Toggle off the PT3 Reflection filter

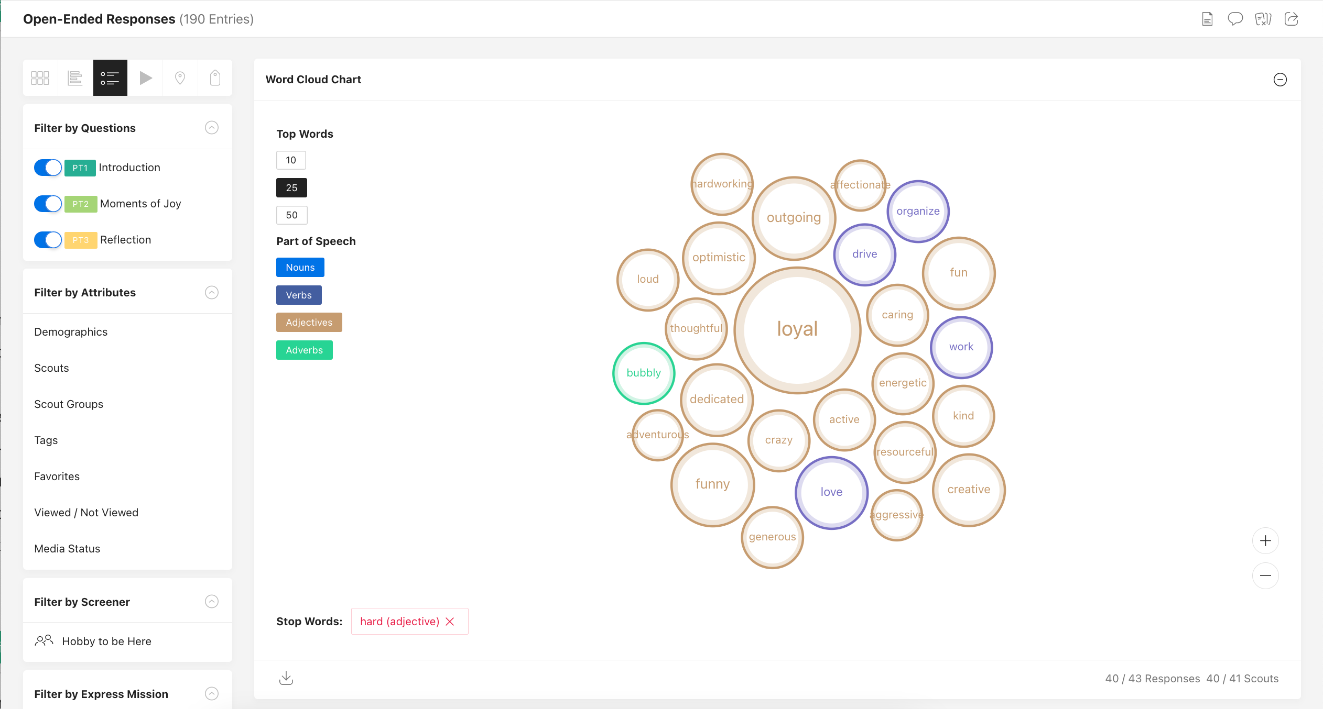[x=47, y=239]
